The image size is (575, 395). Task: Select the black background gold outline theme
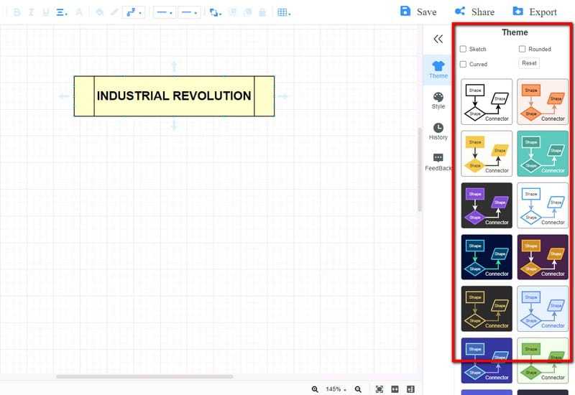tap(487, 309)
